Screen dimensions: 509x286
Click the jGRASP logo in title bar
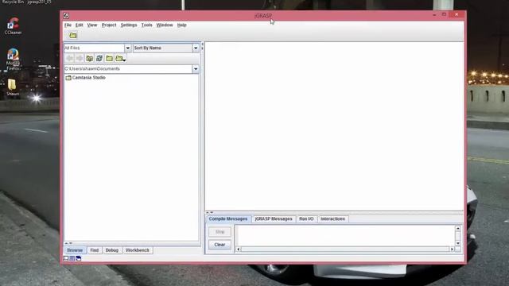[66, 16]
